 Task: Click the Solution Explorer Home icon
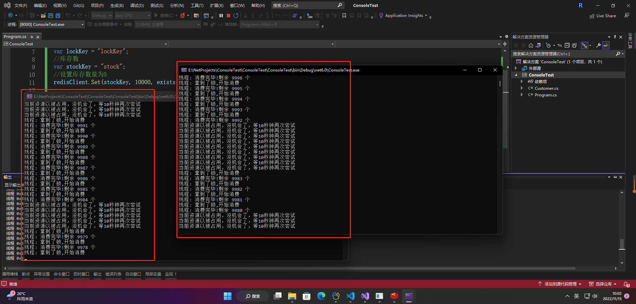[x=531, y=45]
